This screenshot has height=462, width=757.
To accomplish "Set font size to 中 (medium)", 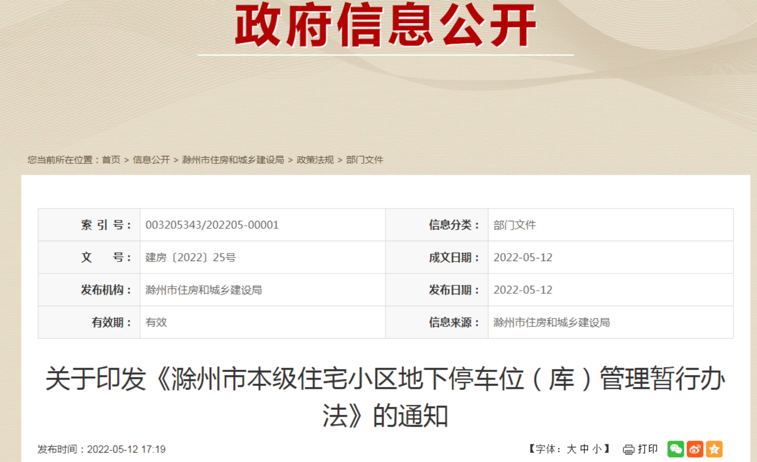I will [584, 449].
